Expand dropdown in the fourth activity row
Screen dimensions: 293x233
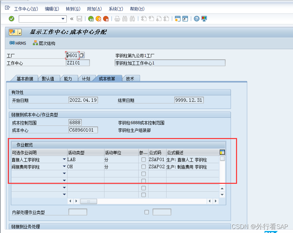click(64, 181)
